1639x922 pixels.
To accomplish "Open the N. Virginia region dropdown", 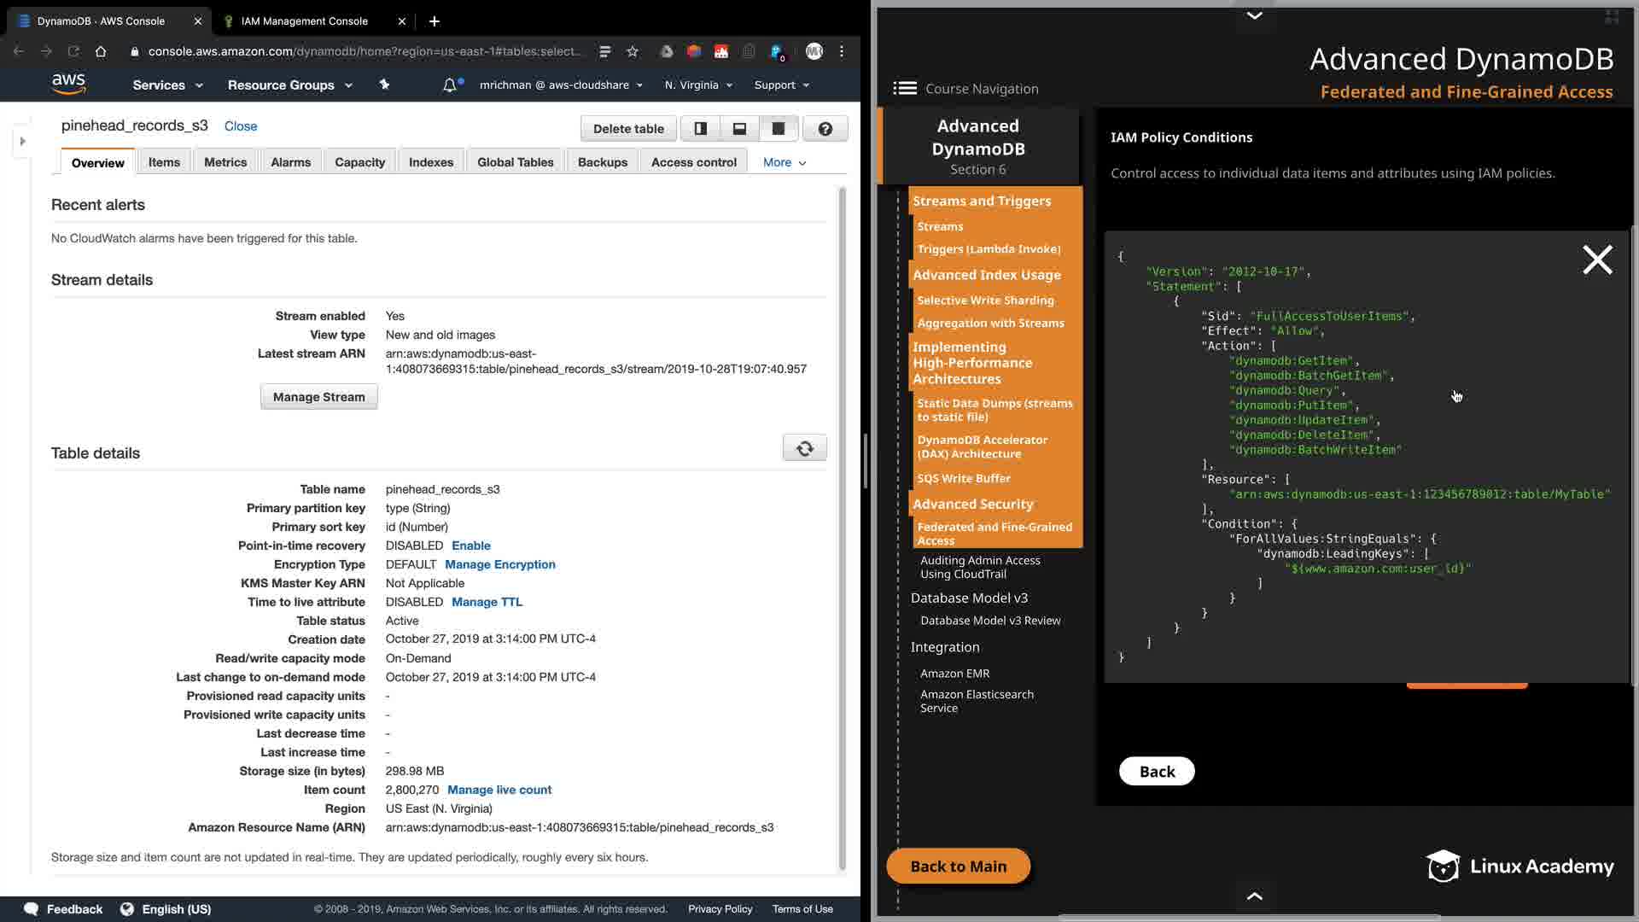I will click(x=698, y=85).
